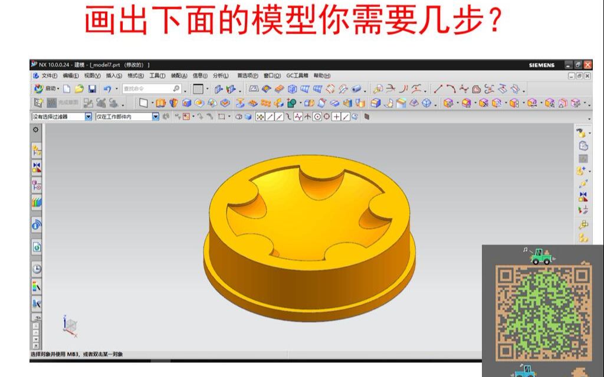Click the 文件 menu button
This screenshot has height=377, width=604.
coord(47,75)
